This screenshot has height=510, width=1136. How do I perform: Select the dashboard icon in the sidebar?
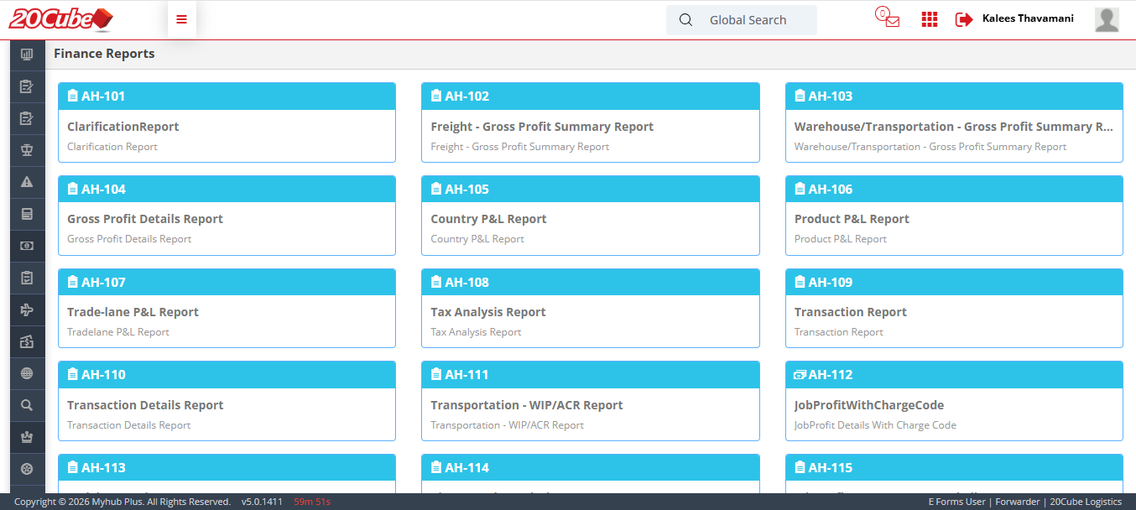click(26, 55)
